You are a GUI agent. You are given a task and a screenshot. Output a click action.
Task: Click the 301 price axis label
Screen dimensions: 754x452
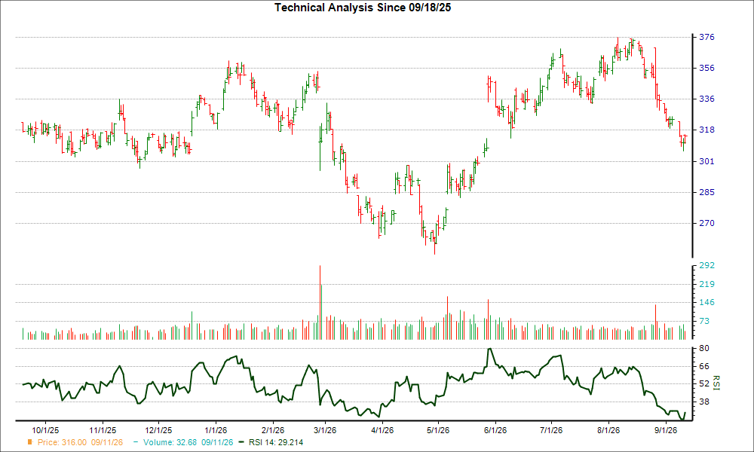(x=706, y=161)
